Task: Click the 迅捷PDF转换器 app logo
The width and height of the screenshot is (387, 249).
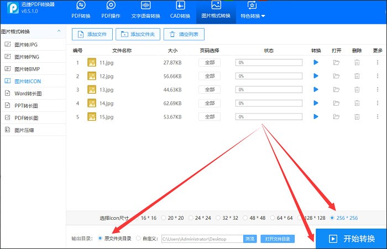Action: [x=13, y=8]
